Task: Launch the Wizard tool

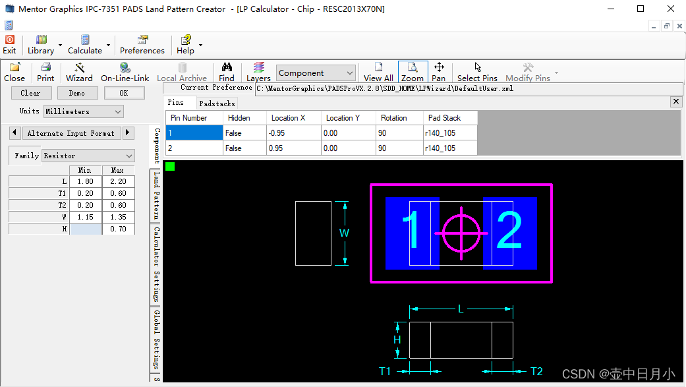Action: (79, 73)
